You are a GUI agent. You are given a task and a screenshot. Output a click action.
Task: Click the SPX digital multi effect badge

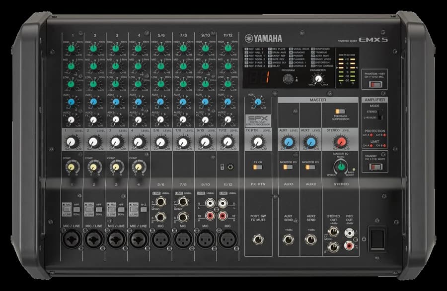coord(258,120)
